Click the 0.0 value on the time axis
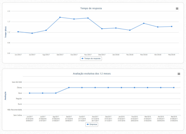 [x=9, y=53]
